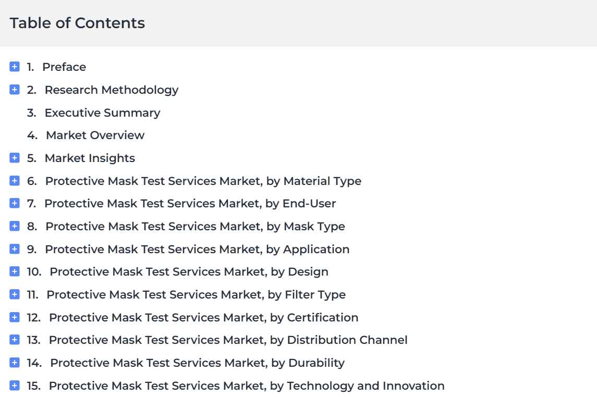Expand the by Material Type section
Viewport: 597px width, 397px height.
[x=15, y=181]
